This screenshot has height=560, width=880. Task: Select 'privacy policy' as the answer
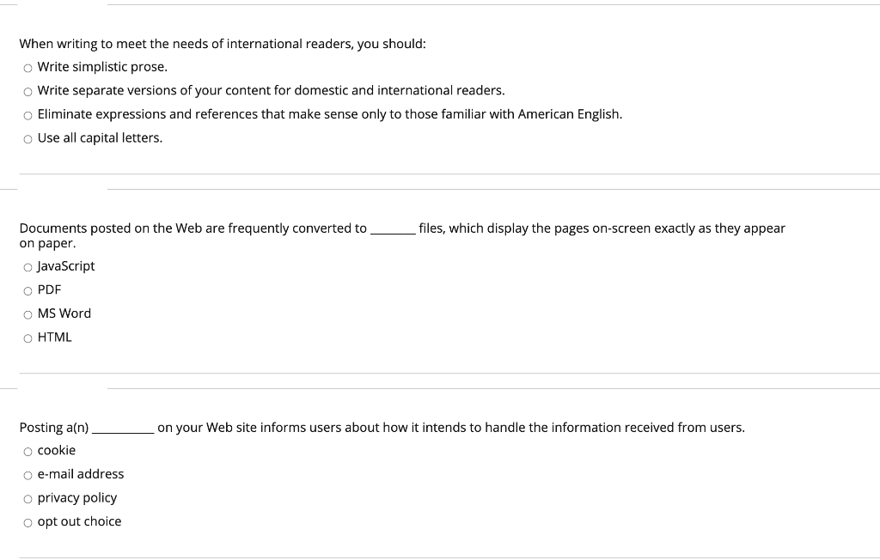[27, 498]
